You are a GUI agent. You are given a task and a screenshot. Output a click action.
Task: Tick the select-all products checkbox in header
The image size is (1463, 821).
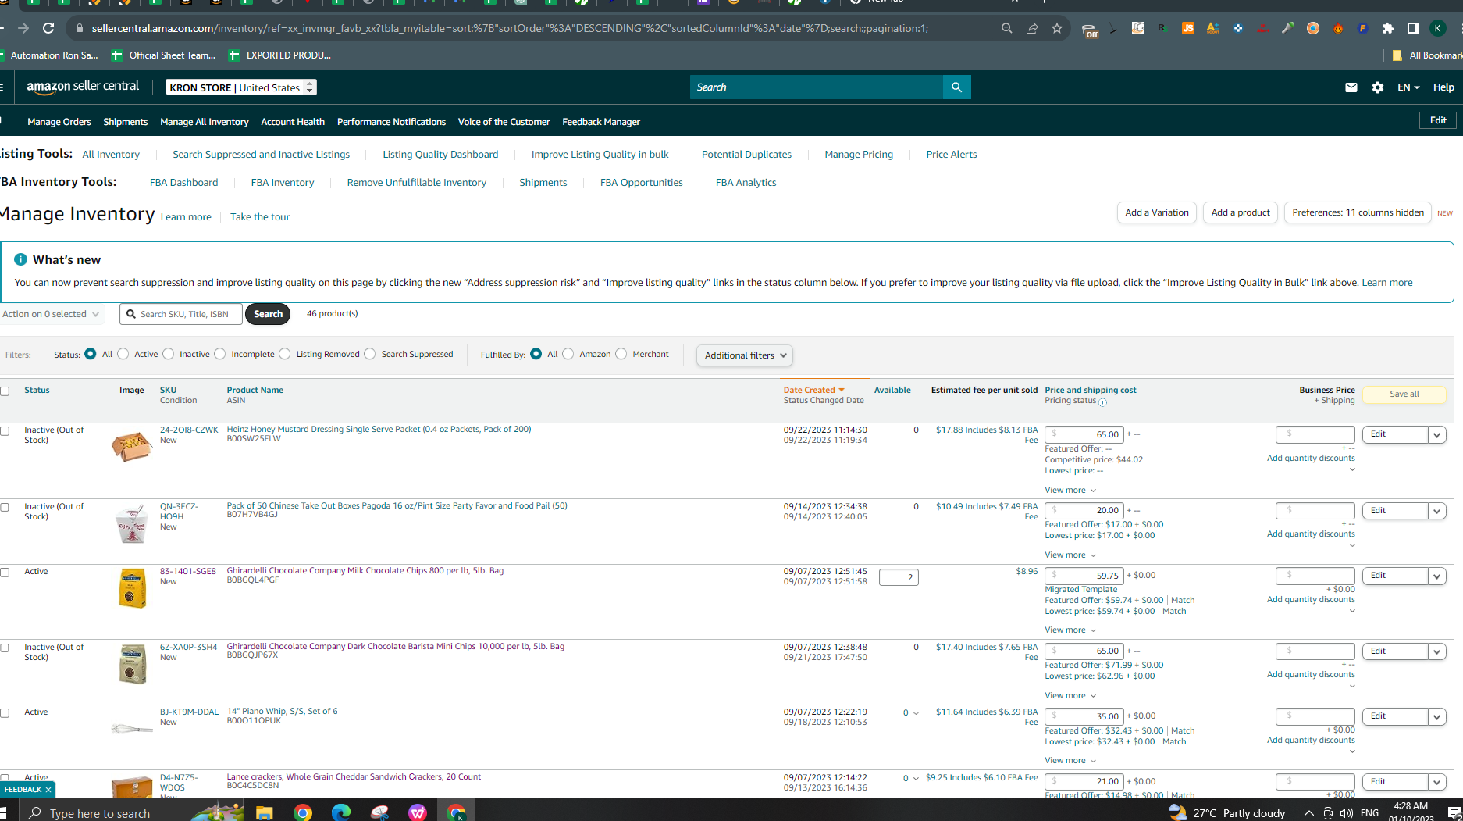5,391
